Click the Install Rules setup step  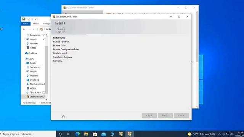(59, 38)
